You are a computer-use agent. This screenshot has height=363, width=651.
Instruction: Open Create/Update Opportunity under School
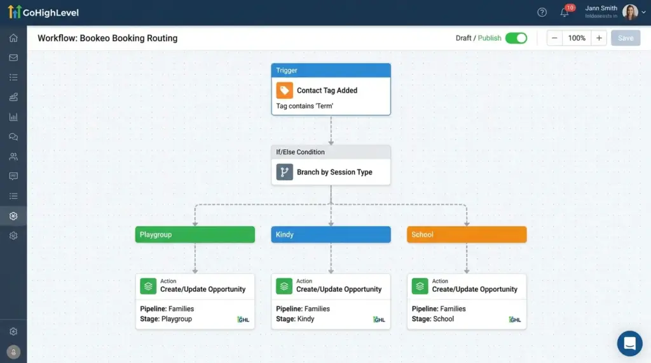[474, 289]
